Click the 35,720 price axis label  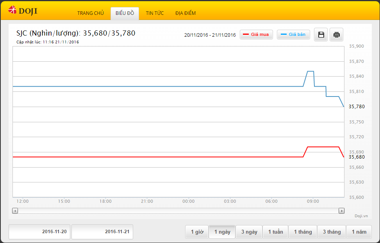click(357, 137)
